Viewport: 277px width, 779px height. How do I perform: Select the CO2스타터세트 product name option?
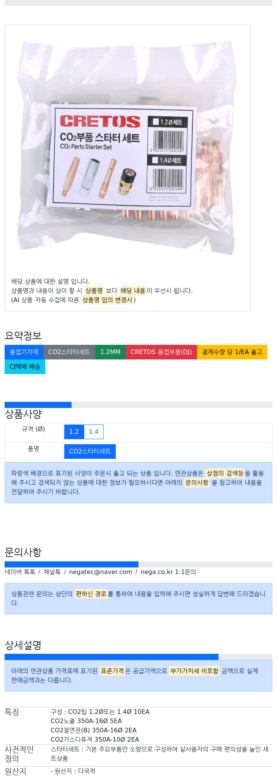coord(90,451)
